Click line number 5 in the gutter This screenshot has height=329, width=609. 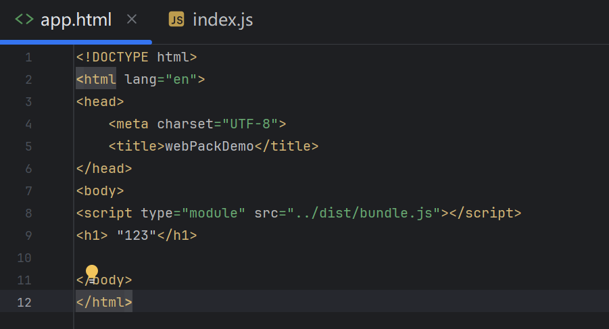(28, 147)
